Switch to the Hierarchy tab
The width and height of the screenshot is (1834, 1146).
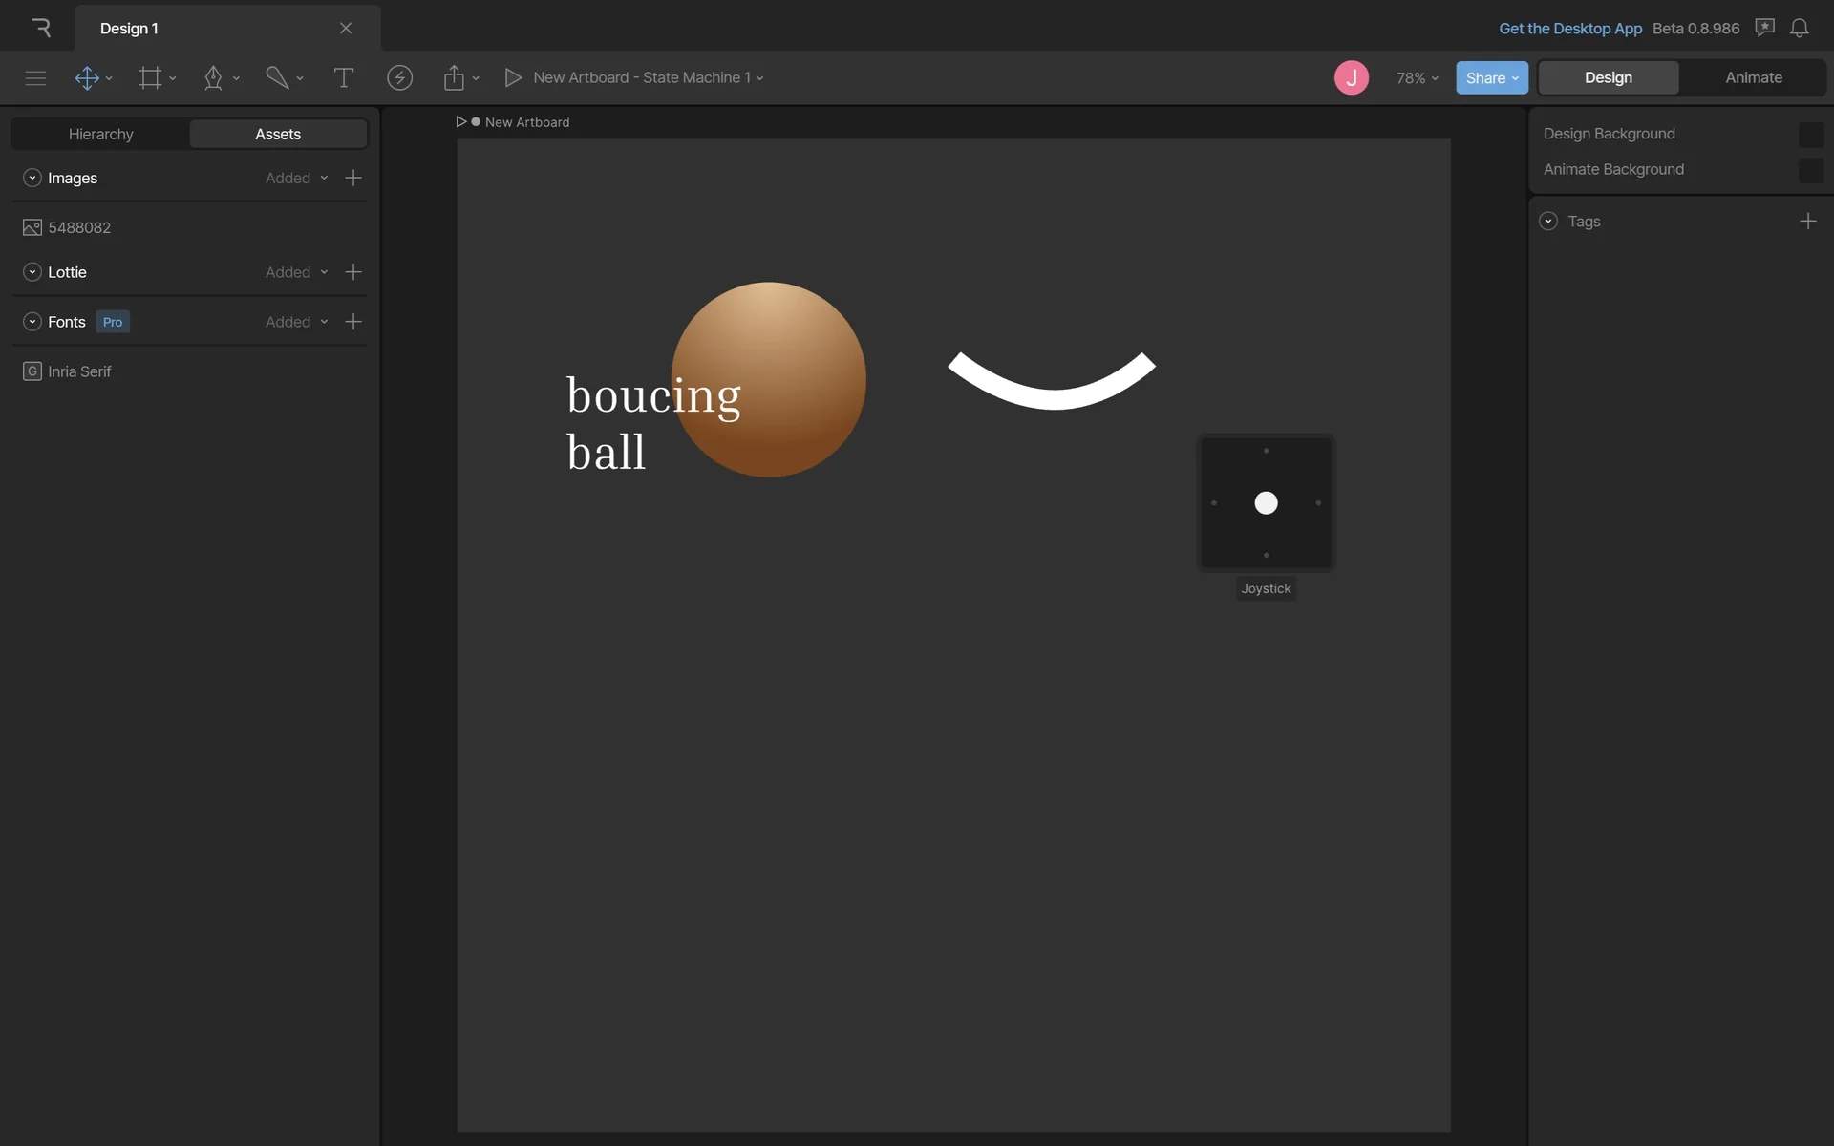100,134
